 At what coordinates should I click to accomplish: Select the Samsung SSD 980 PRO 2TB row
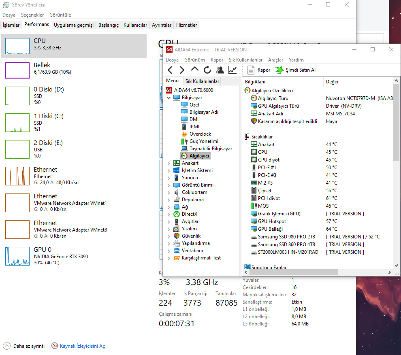[x=318, y=237]
